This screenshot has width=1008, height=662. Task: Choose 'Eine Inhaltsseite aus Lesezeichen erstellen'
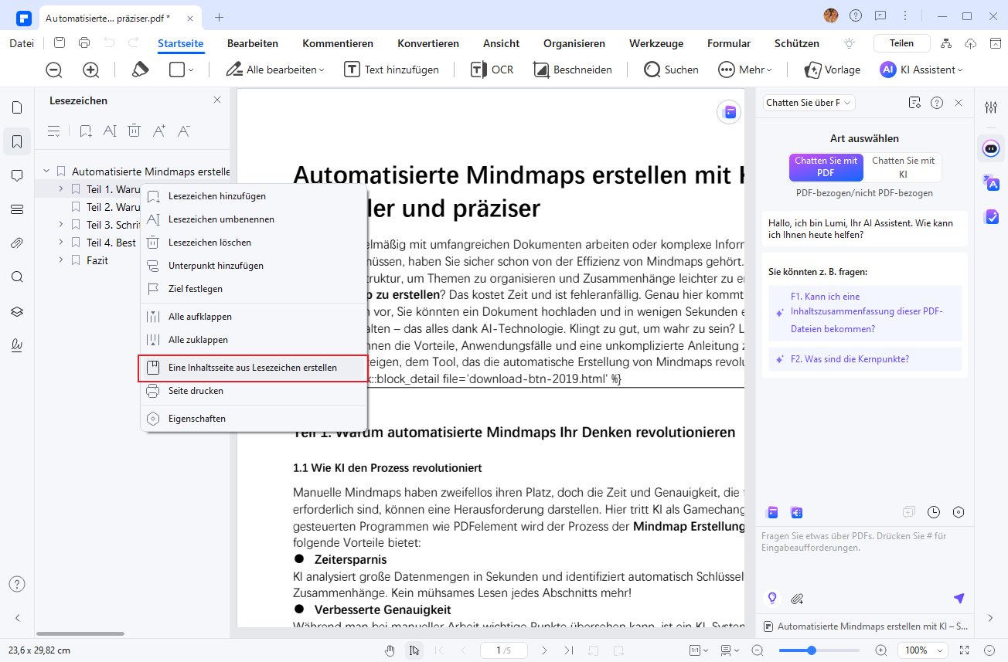pos(254,368)
